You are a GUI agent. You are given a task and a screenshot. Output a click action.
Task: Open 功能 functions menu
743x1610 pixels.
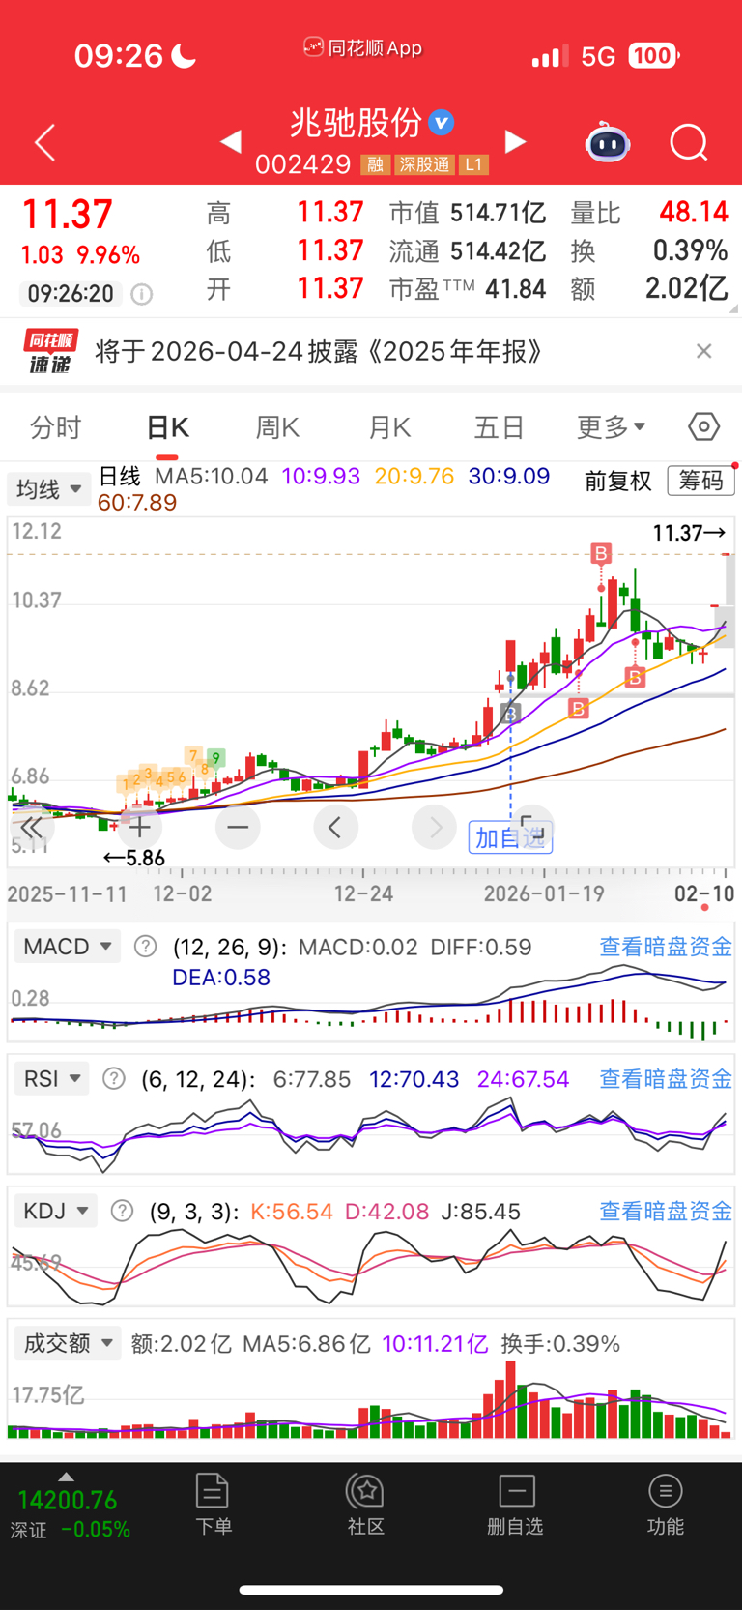[x=666, y=1505]
